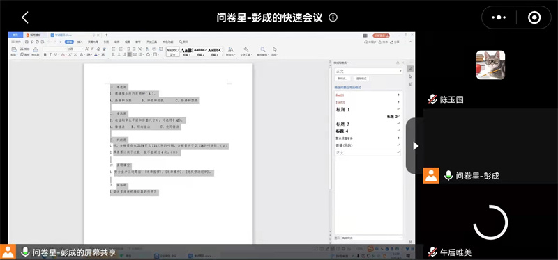The image size is (558, 260).
Task: Click the 协作 collaborate icon top right
Action: pos(383,42)
